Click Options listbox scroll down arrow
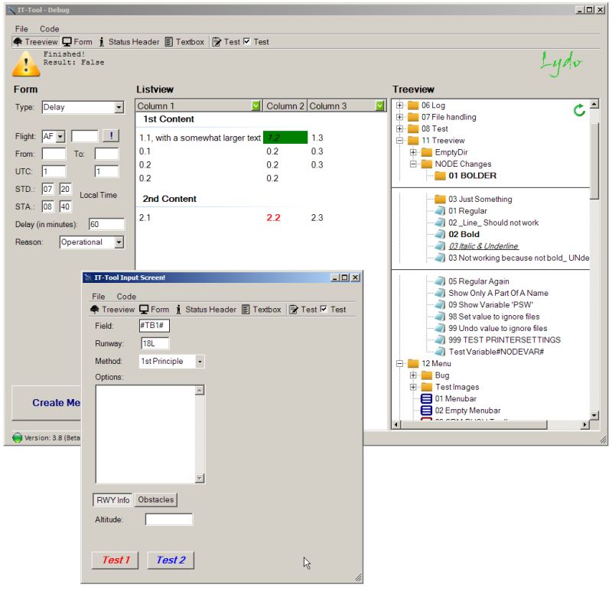The width and height of the screenshot is (612, 591). tap(200, 479)
